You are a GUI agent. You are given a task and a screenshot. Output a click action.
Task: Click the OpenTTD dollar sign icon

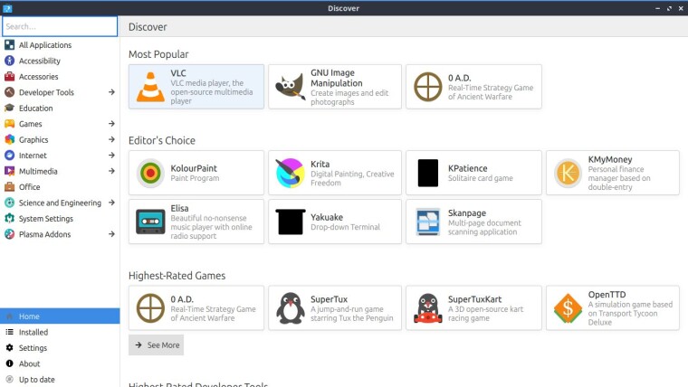click(568, 308)
